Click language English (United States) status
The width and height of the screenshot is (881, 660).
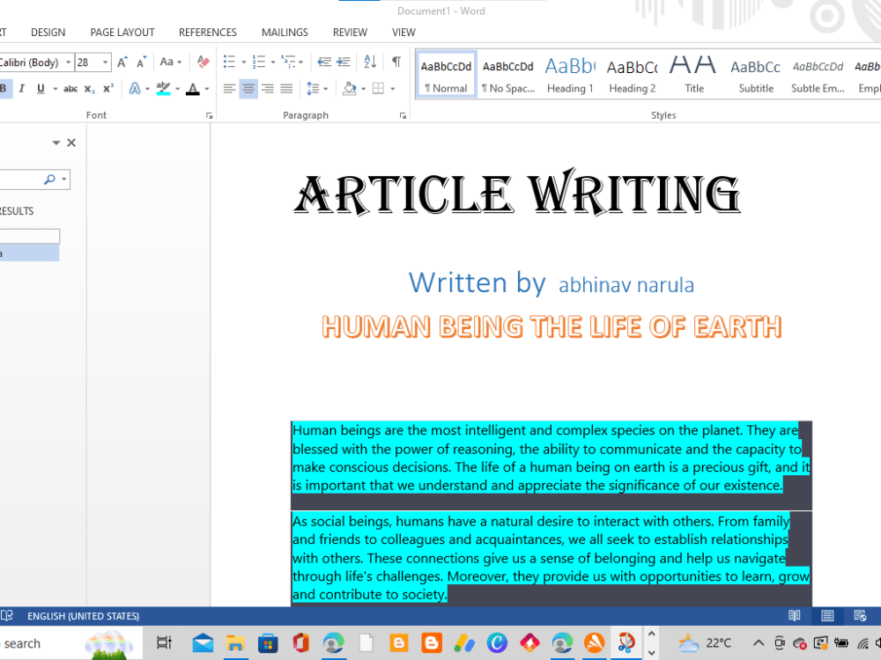83,616
